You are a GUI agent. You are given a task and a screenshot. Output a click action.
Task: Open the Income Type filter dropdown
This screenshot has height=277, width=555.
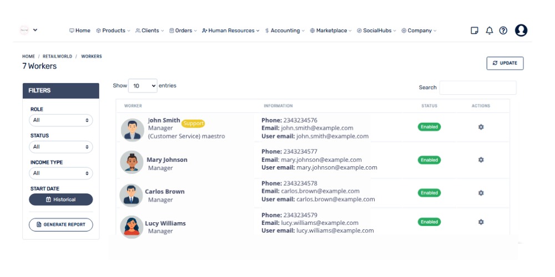60,173
